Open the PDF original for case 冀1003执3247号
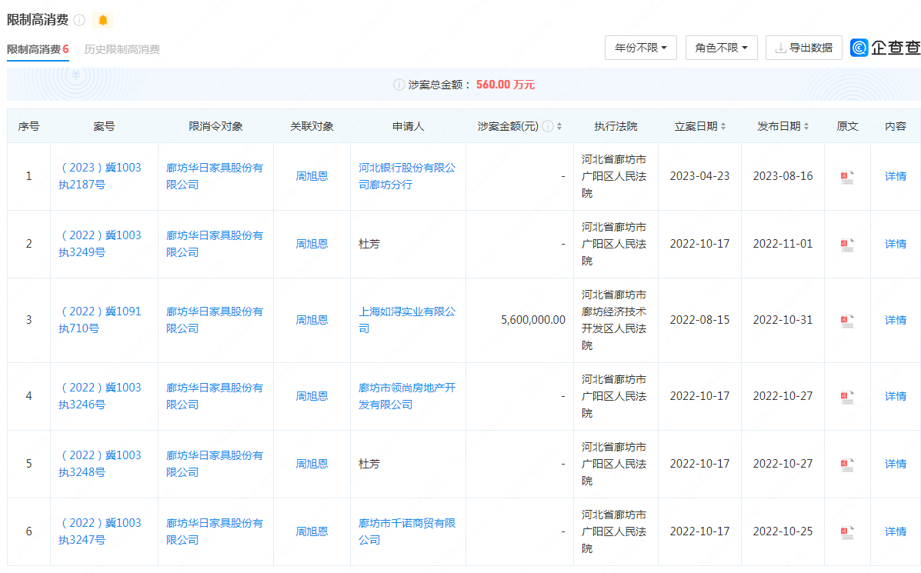Screen dimensions: 921x573 (x=847, y=532)
